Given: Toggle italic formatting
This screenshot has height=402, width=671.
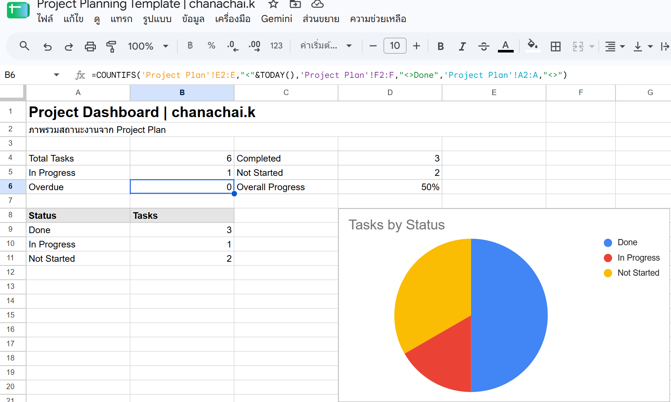Looking at the screenshot, I should coord(462,46).
